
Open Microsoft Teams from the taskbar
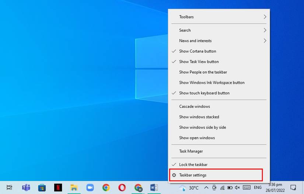(x=26, y=187)
